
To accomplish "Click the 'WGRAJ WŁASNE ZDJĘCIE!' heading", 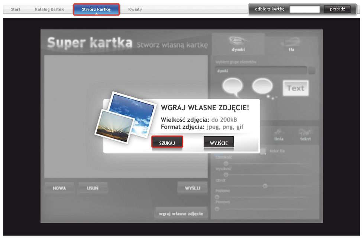I will click(x=205, y=108).
